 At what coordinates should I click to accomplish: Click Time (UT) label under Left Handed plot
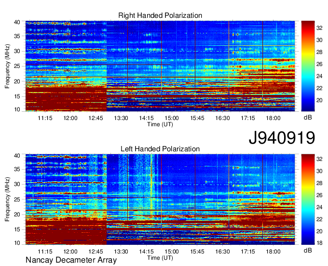click(x=160, y=258)
